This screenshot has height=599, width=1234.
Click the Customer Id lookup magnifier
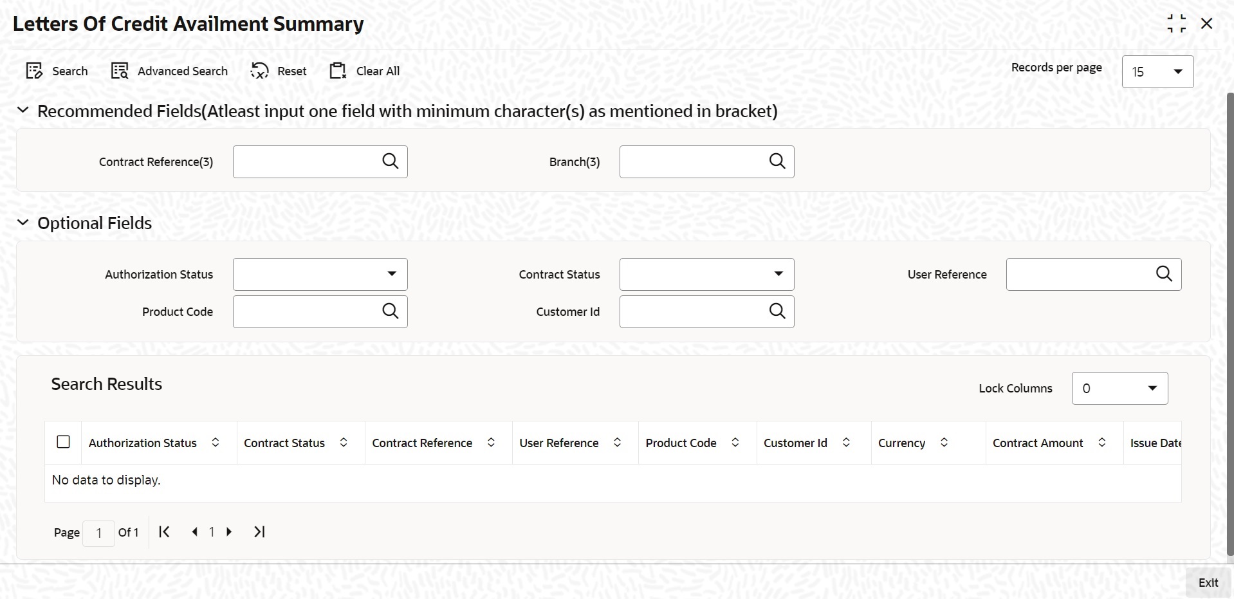[777, 311]
